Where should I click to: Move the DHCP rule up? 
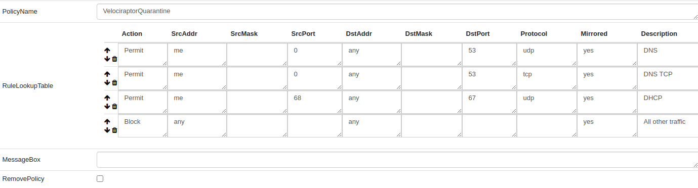click(107, 98)
